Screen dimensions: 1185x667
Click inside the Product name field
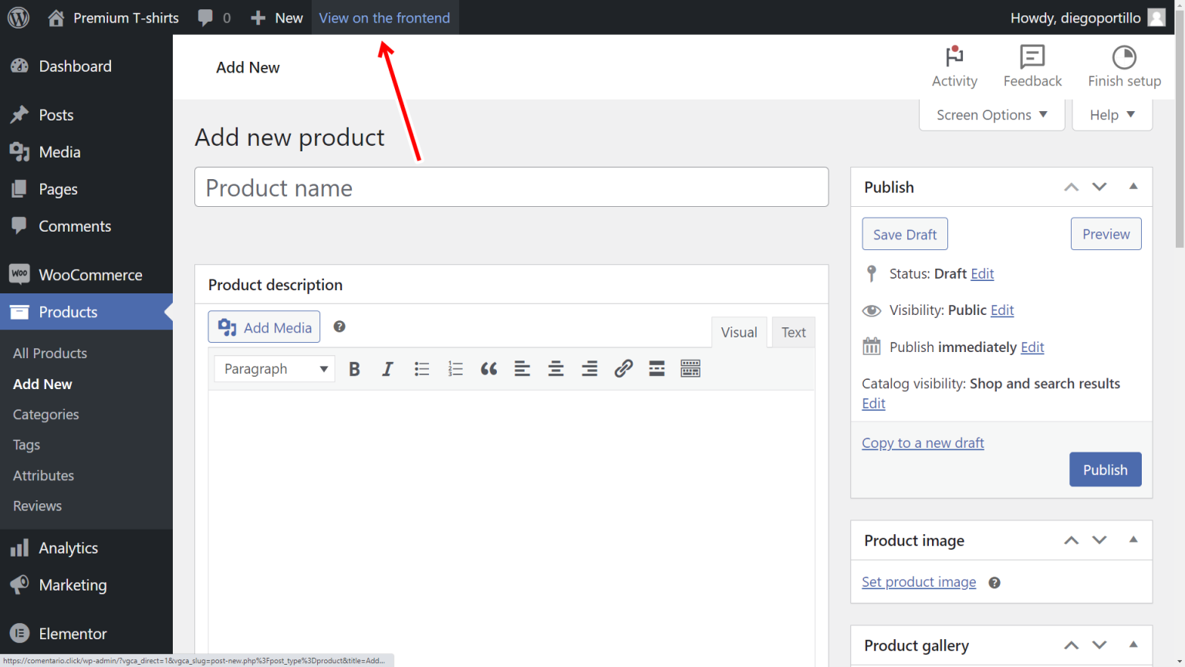click(511, 187)
